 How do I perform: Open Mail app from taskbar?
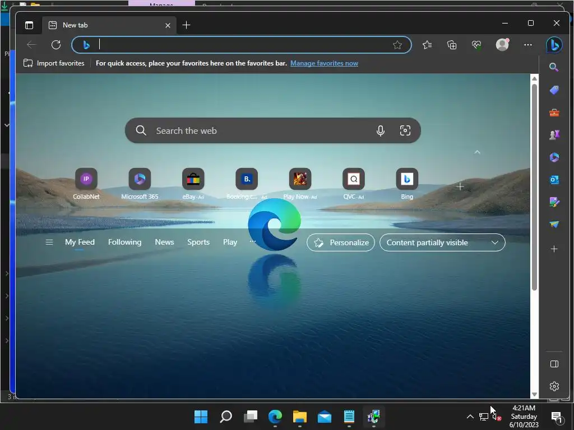point(325,417)
